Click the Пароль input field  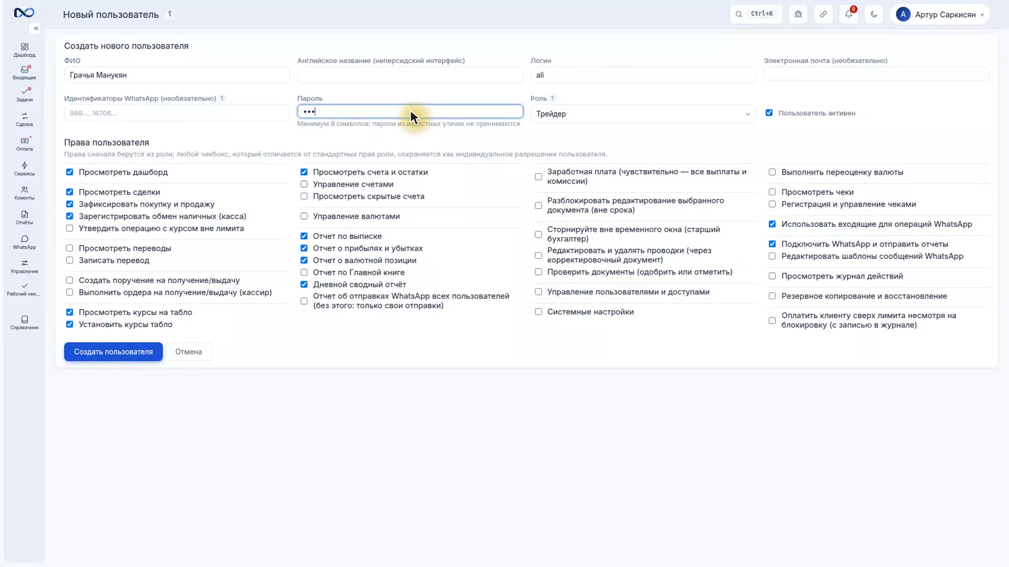click(x=410, y=112)
